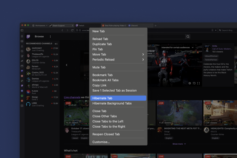Choose Close Tabs to the Right
Image resolution: width=237 pixels, height=158 pixels.
pos(118,126)
